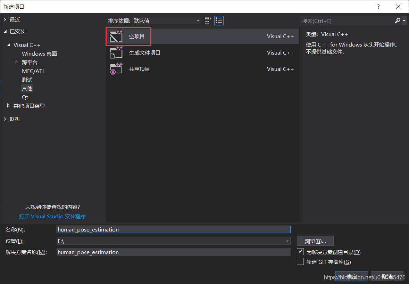Image resolution: width=409 pixels, height=284 pixels.
Task: Click the 空项目 template name text
Action: click(x=137, y=36)
